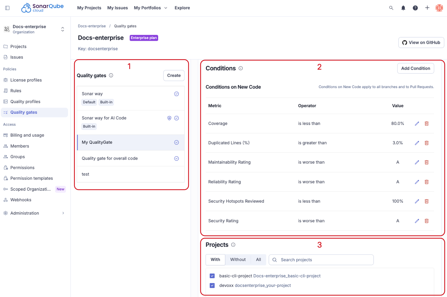This screenshot has height=297, width=447.
Task: Open Issues in the sidebar
Action: point(34,57)
